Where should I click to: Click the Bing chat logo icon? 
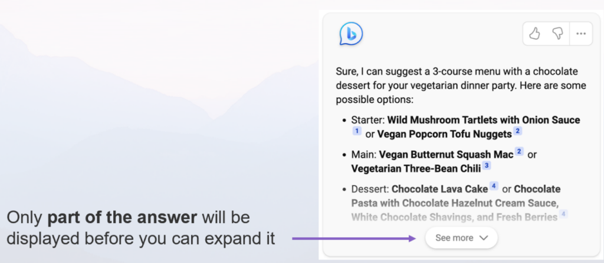pyautogui.click(x=351, y=34)
